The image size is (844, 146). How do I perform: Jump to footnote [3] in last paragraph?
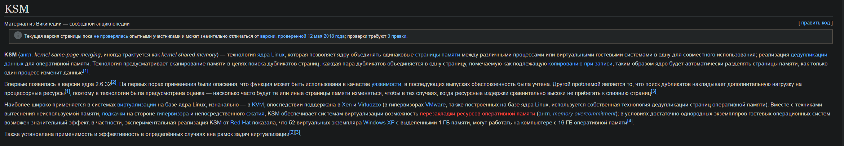pos(297,132)
